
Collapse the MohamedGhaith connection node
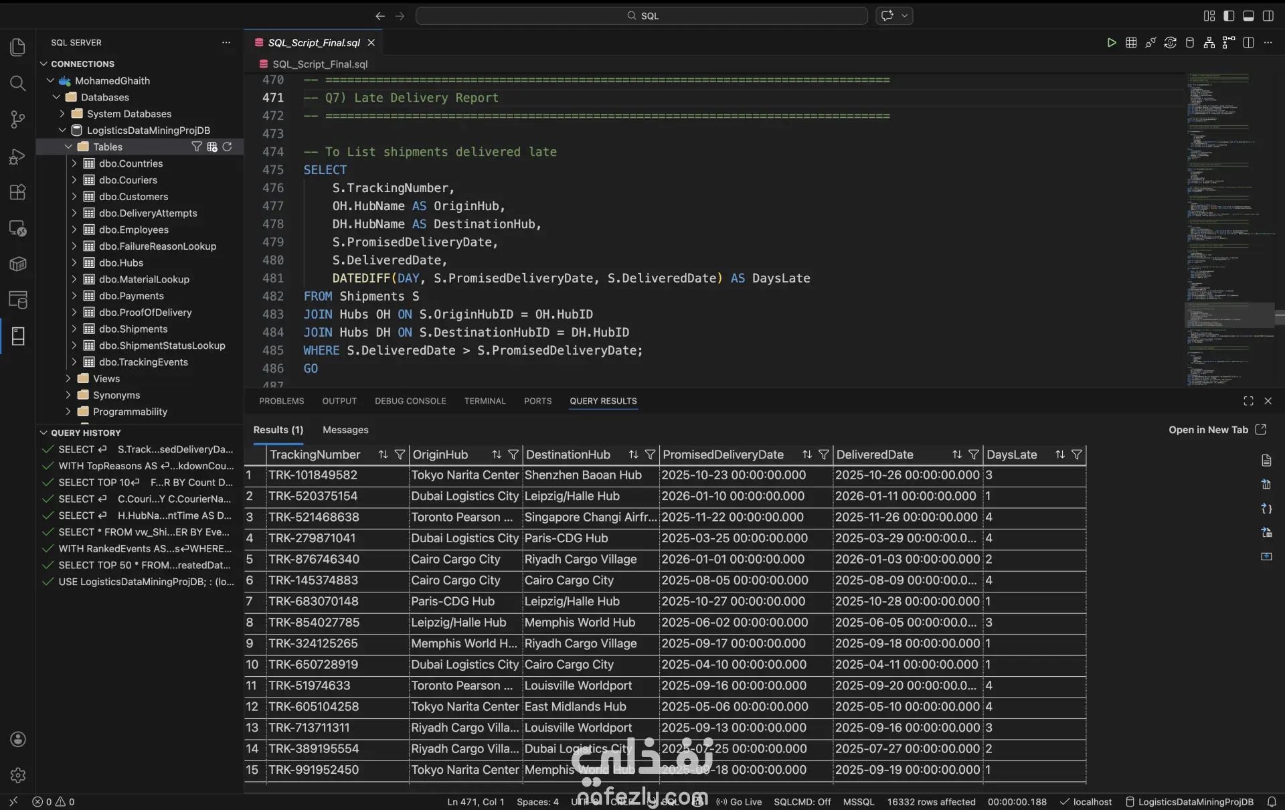tap(50, 80)
